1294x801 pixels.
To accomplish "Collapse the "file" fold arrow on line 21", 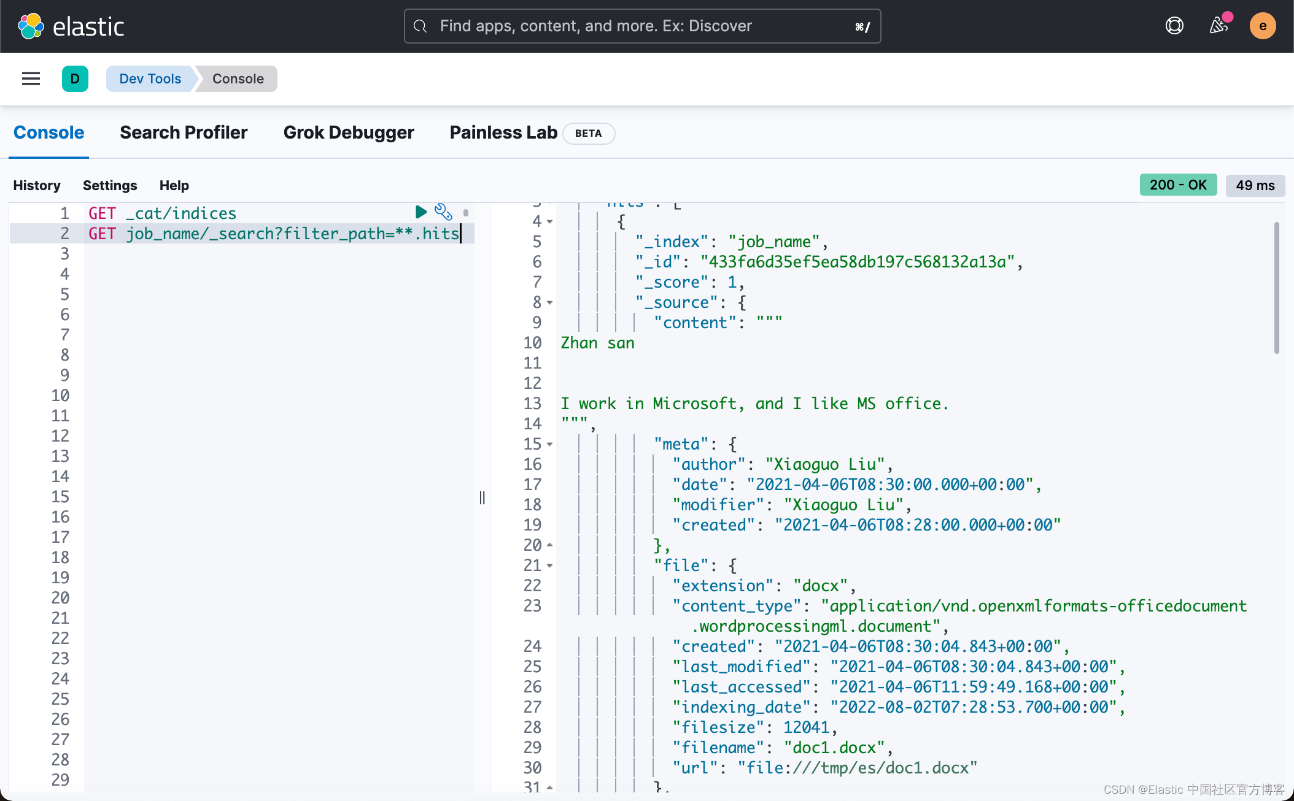I will pos(550,565).
